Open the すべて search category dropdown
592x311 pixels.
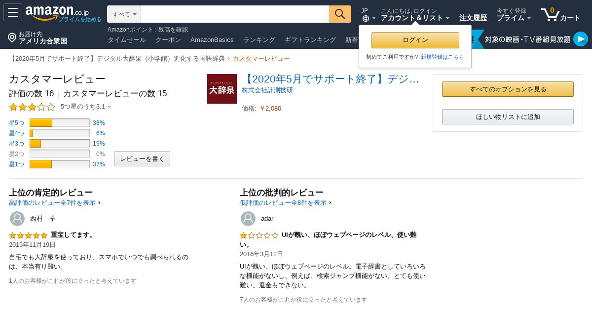tap(124, 14)
